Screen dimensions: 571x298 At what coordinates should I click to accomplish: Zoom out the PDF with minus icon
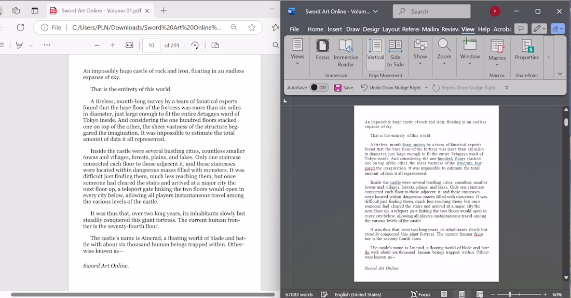pyautogui.click(x=97, y=45)
